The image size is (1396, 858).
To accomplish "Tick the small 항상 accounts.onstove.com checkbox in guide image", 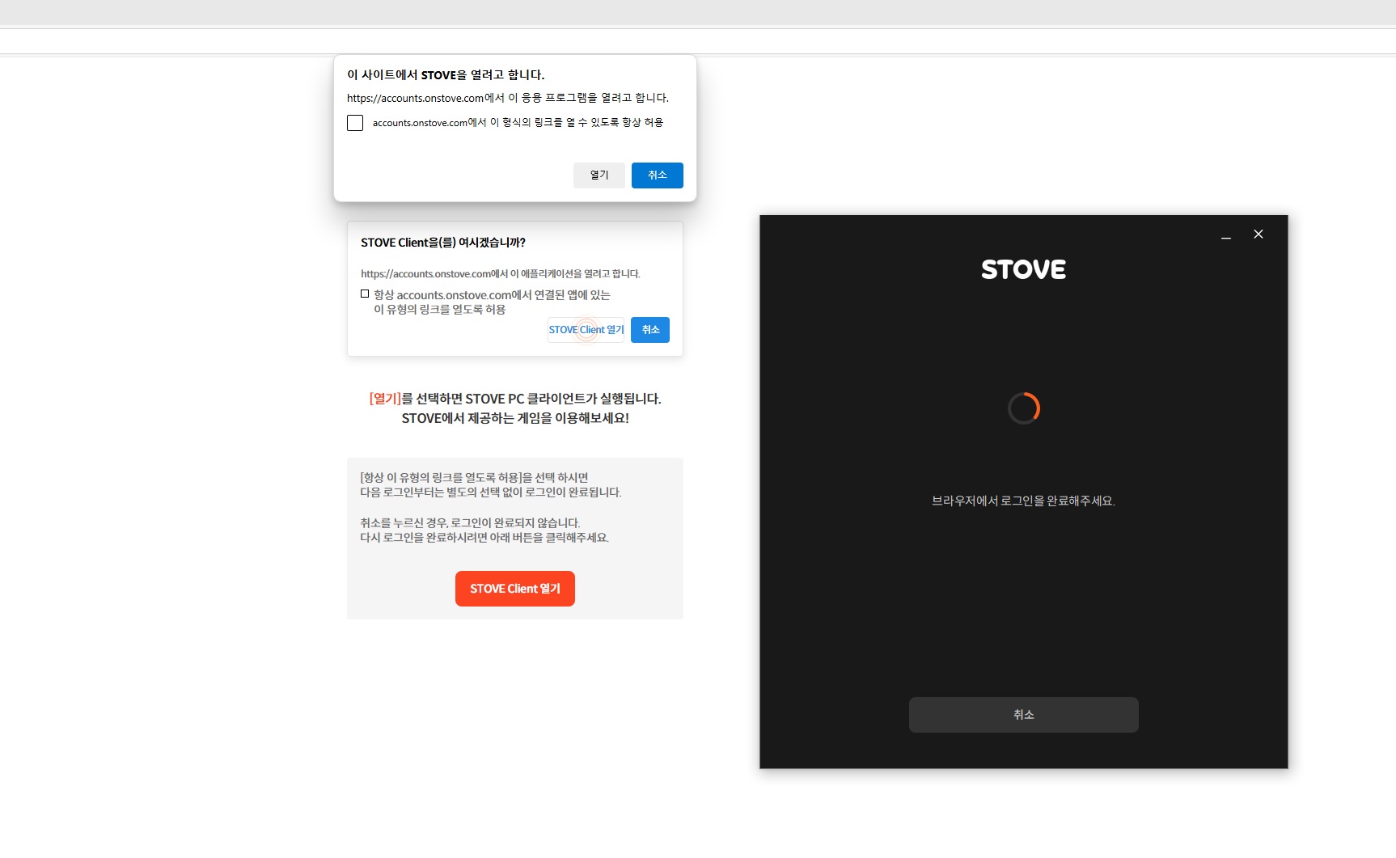I will (365, 294).
